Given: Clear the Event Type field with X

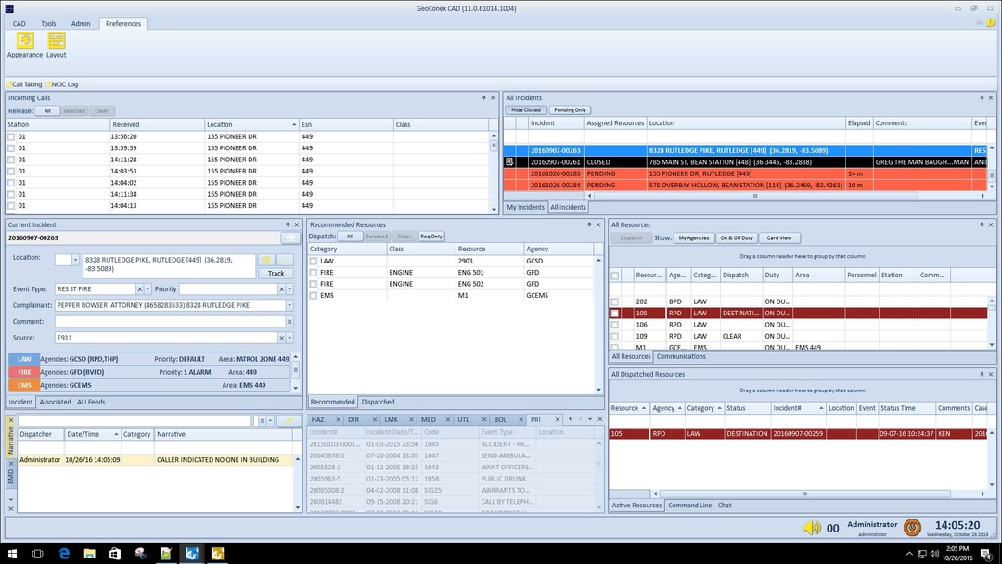Looking at the screenshot, I should pos(139,289).
